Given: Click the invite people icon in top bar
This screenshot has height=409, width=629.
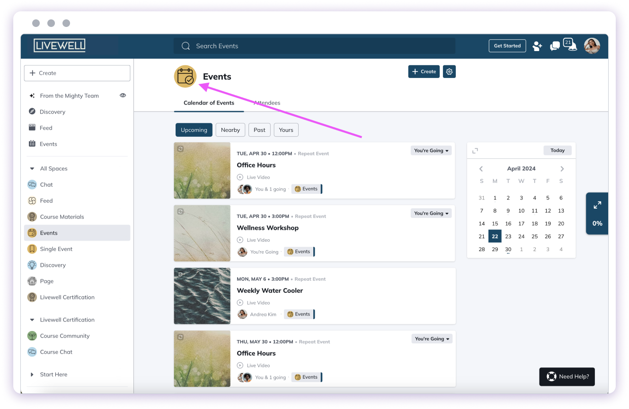Looking at the screenshot, I should (x=537, y=46).
